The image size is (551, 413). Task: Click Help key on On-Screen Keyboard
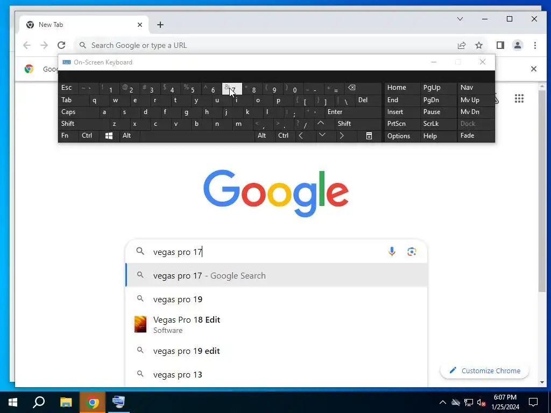pos(438,136)
